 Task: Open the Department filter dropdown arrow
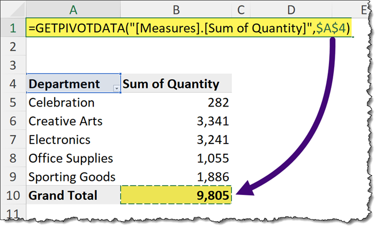[116, 87]
